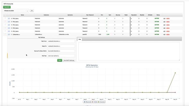Click the Mail-Test input field

(x=61, y=56)
